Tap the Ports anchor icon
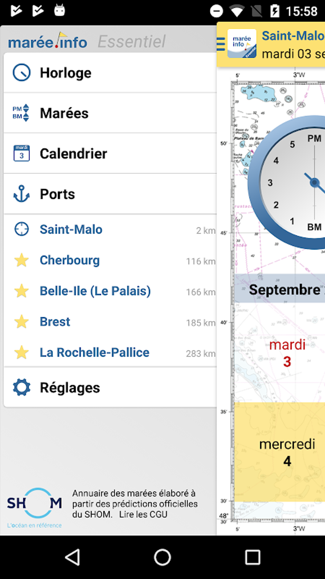Screen dimensions: 325x579 21,194
